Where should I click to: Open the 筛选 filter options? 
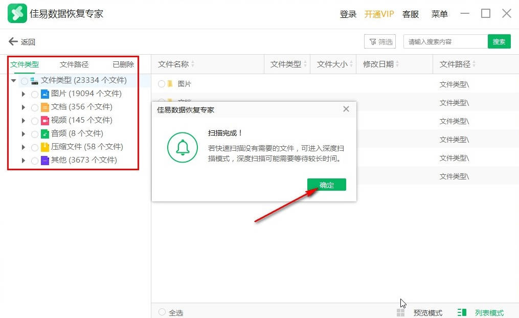(x=380, y=42)
